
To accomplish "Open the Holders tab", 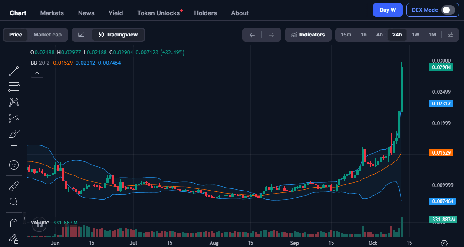I will (x=205, y=13).
